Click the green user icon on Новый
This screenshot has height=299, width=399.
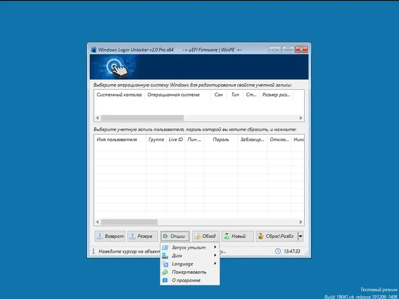[x=226, y=236]
